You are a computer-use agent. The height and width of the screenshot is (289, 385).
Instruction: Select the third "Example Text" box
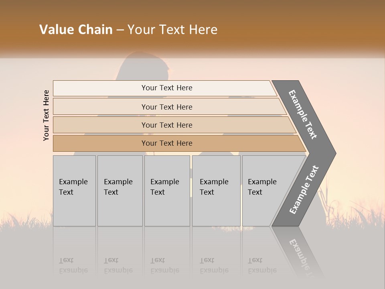tap(167, 191)
